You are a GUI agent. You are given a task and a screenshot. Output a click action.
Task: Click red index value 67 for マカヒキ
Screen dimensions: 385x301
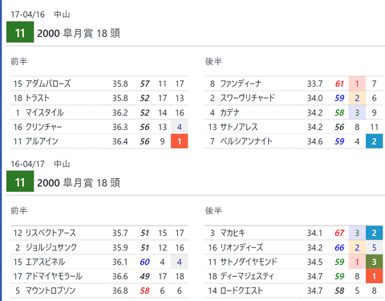click(x=339, y=233)
